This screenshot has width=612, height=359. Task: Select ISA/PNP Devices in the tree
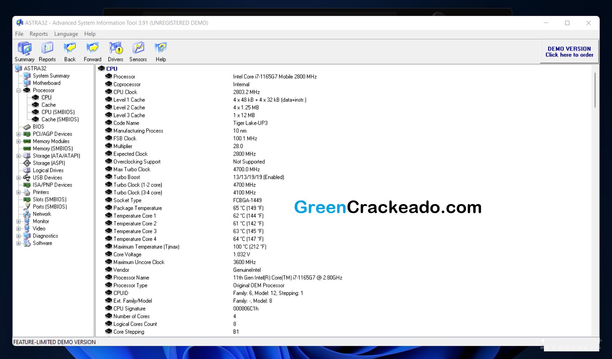tap(52, 185)
